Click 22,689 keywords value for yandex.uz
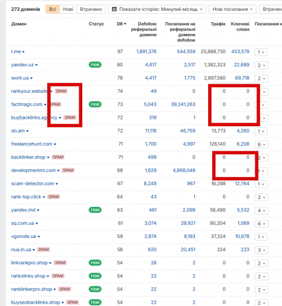This screenshot has height=306, width=282. pos(241,65)
